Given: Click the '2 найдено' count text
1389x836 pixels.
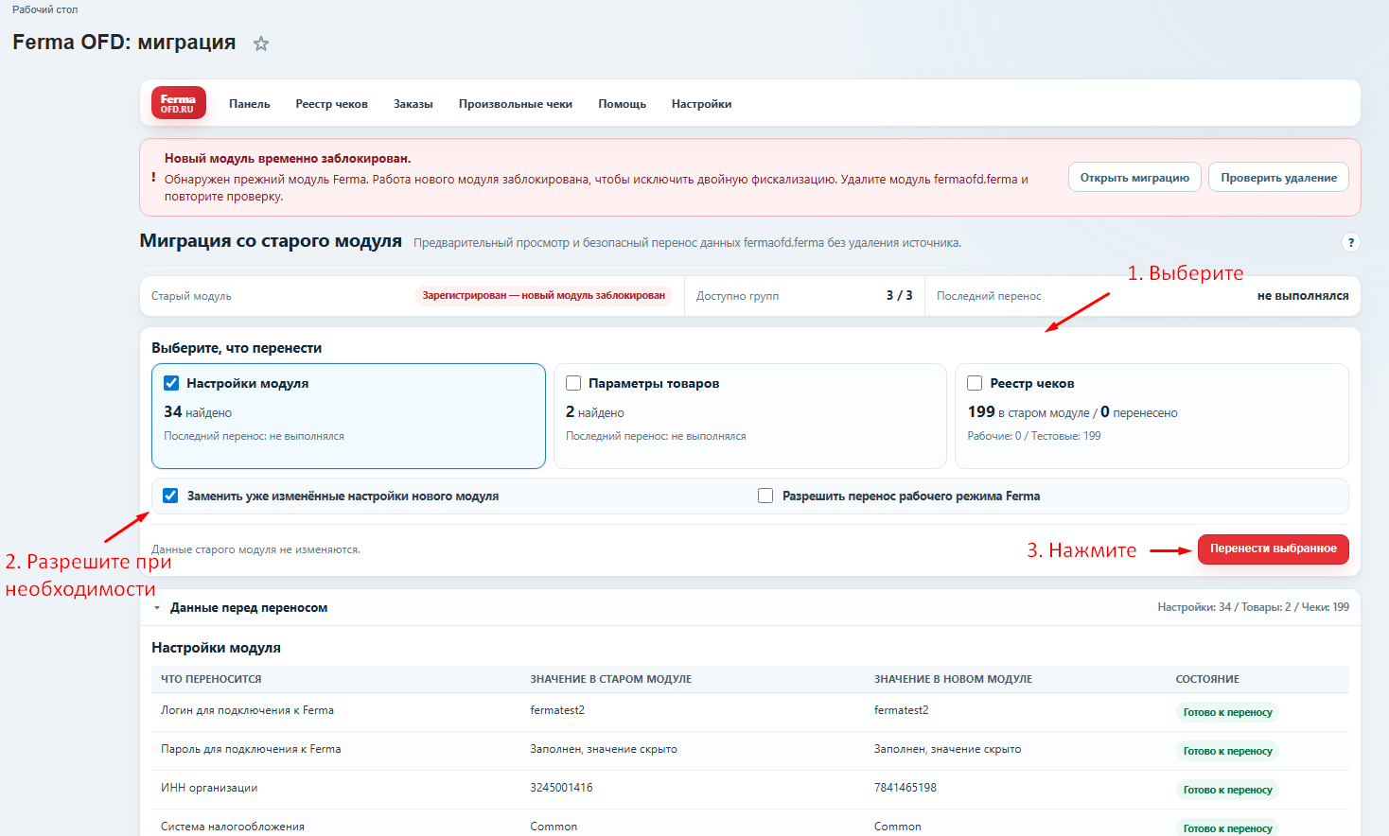Looking at the screenshot, I should (595, 412).
